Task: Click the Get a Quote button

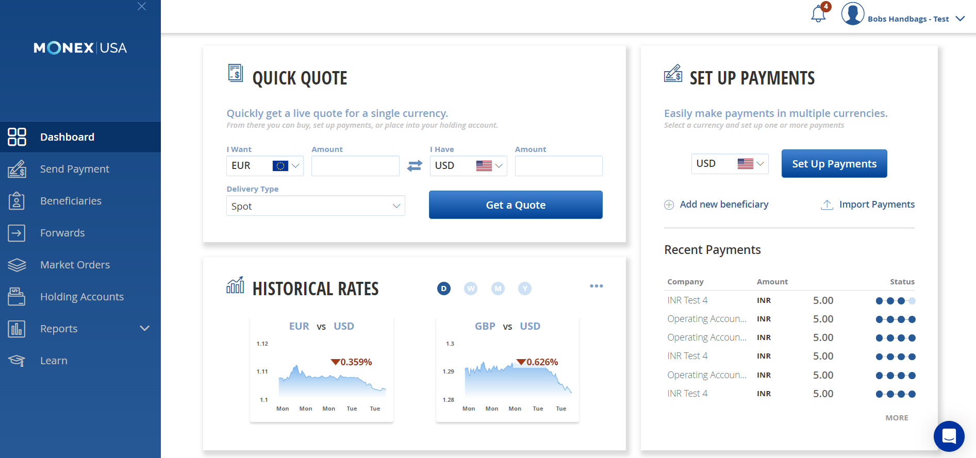Action: coord(516,205)
